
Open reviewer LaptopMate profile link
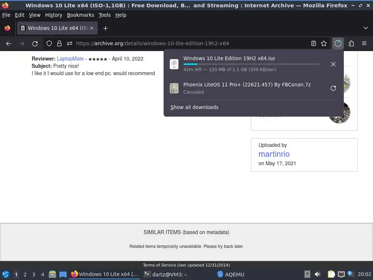point(70,59)
